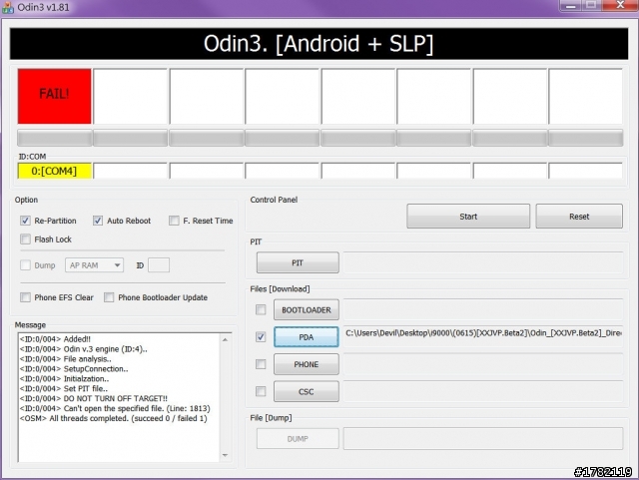Click the File [Dump] path field
This screenshot has height=480, width=639.
click(483, 439)
